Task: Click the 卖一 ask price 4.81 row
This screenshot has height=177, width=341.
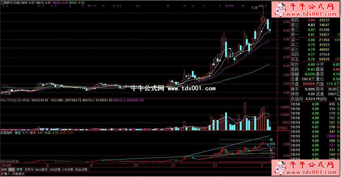Action: point(315,35)
